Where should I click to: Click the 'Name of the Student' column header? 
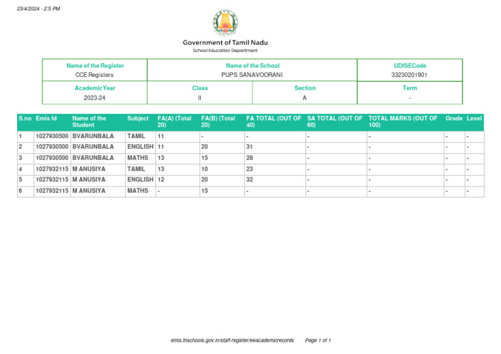click(89, 122)
